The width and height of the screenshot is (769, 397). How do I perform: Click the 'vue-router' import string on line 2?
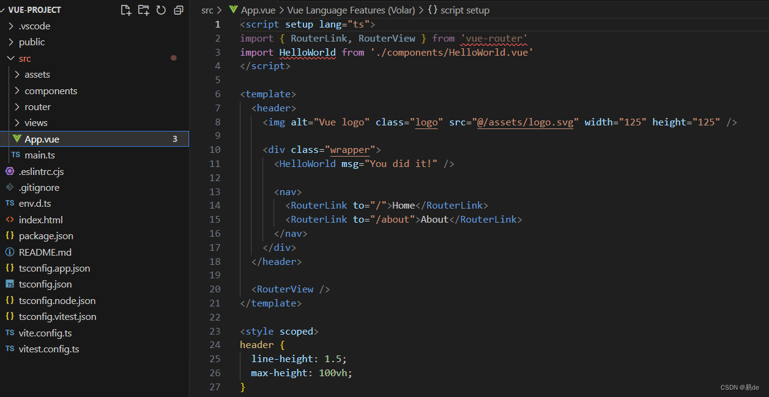pos(494,38)
